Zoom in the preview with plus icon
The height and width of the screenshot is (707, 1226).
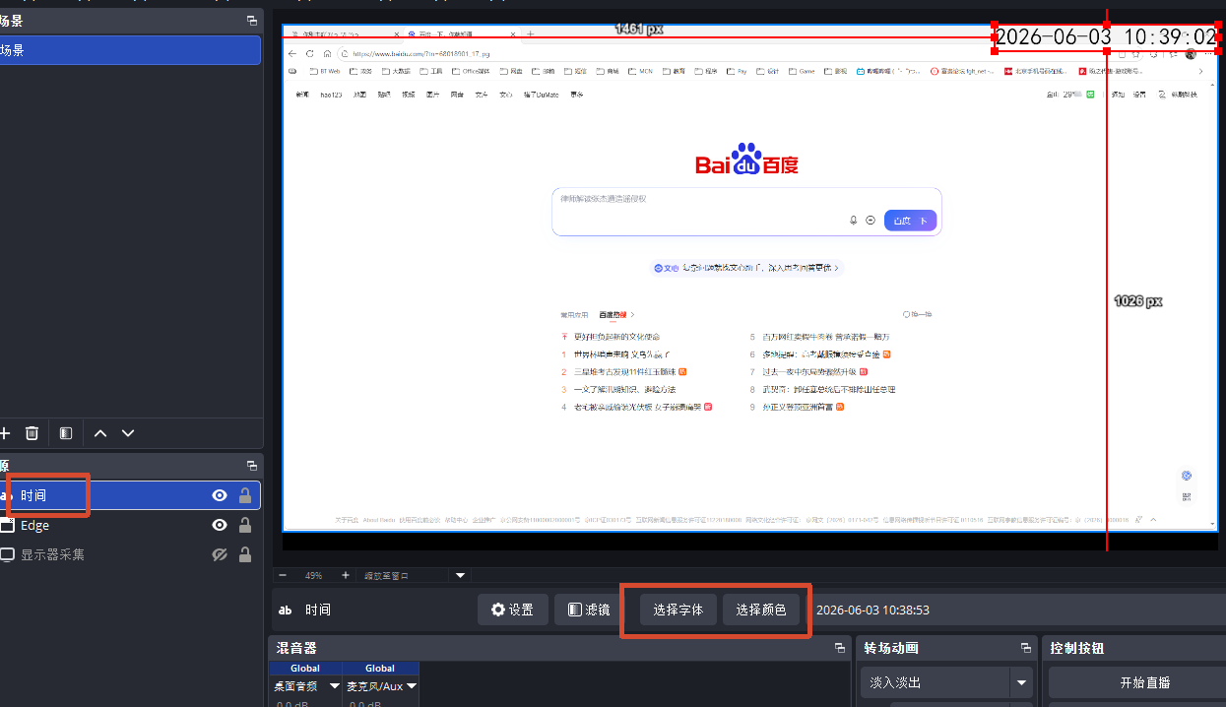tap(346, 575)
